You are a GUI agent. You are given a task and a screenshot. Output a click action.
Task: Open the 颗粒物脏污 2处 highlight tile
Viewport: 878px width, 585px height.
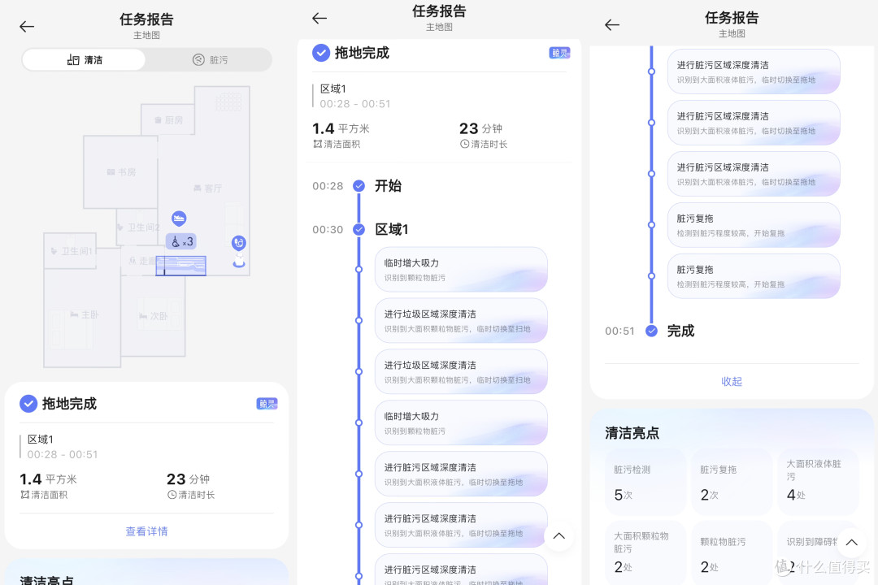732,553
